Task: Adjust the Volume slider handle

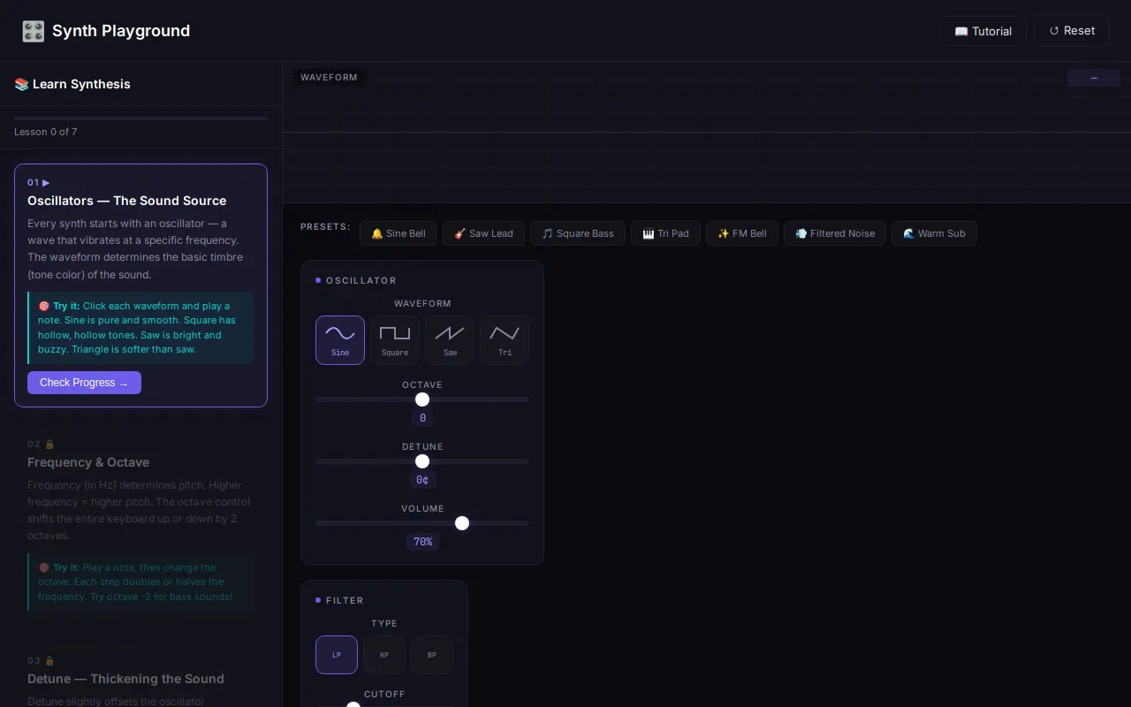Action: [462, 523]
